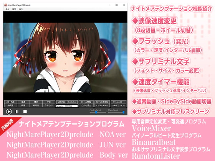Open the 文字色 text color picker
This screenshot has width=215, height=161.
coord(115,105)
